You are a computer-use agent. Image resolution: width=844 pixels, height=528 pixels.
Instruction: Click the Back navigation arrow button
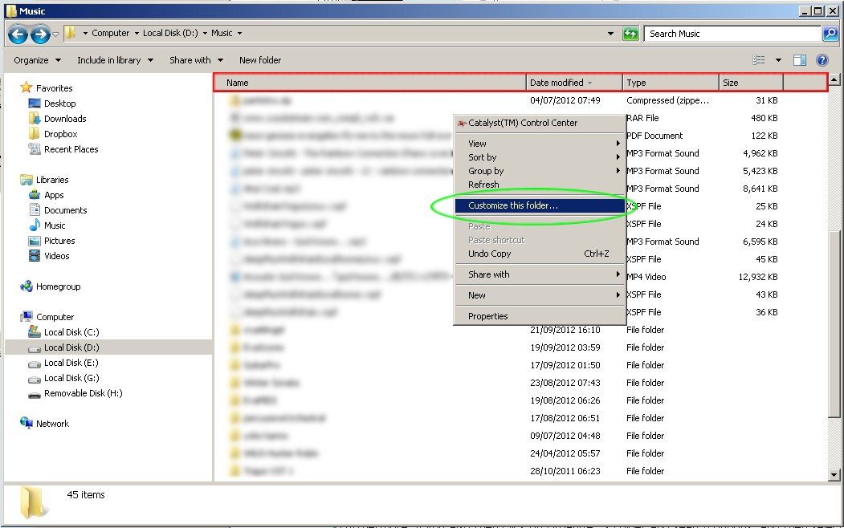[x=18, y=34]
